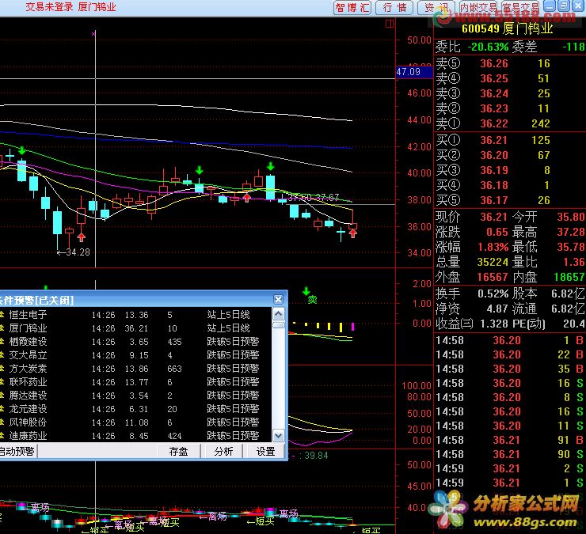The height and width of the screenshot is (534, 586).
Task: Click the 14:58 trade with 91 lots
Action: (x=510, y=440)
